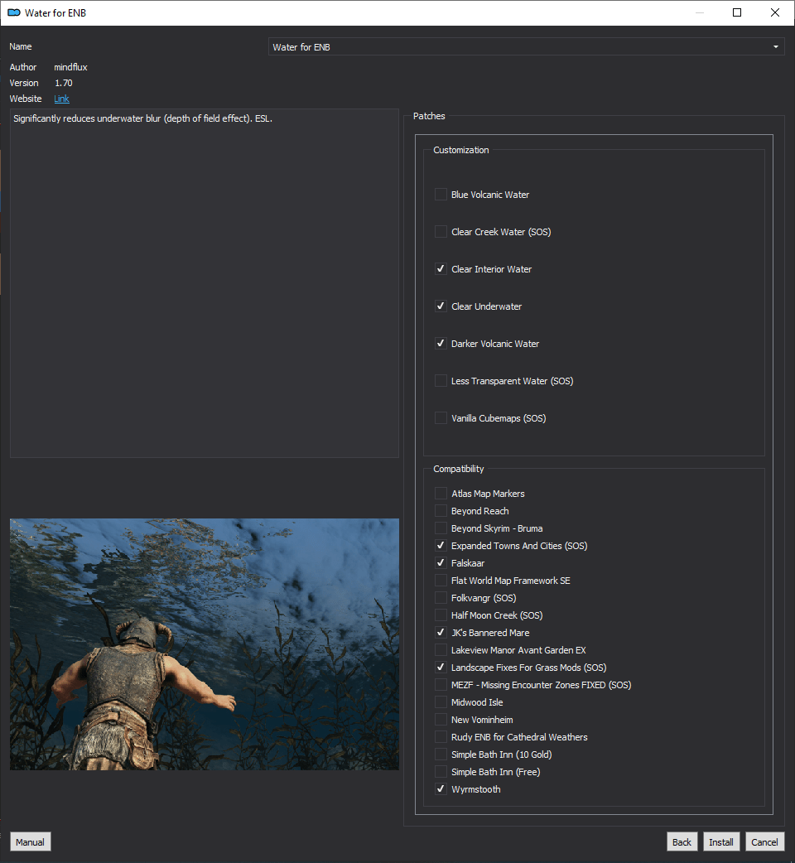This screenshot has width=795, height=863.
Task: Go Back to previous installer page
Action: click(682, 842)
